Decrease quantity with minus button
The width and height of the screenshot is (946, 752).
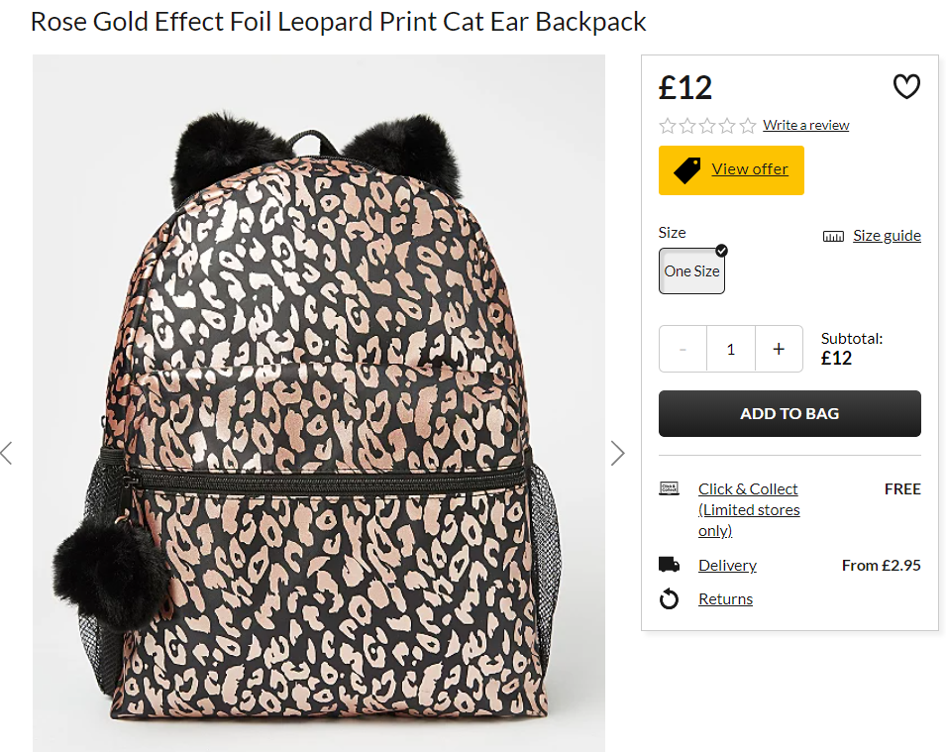[x=683, y=349]
